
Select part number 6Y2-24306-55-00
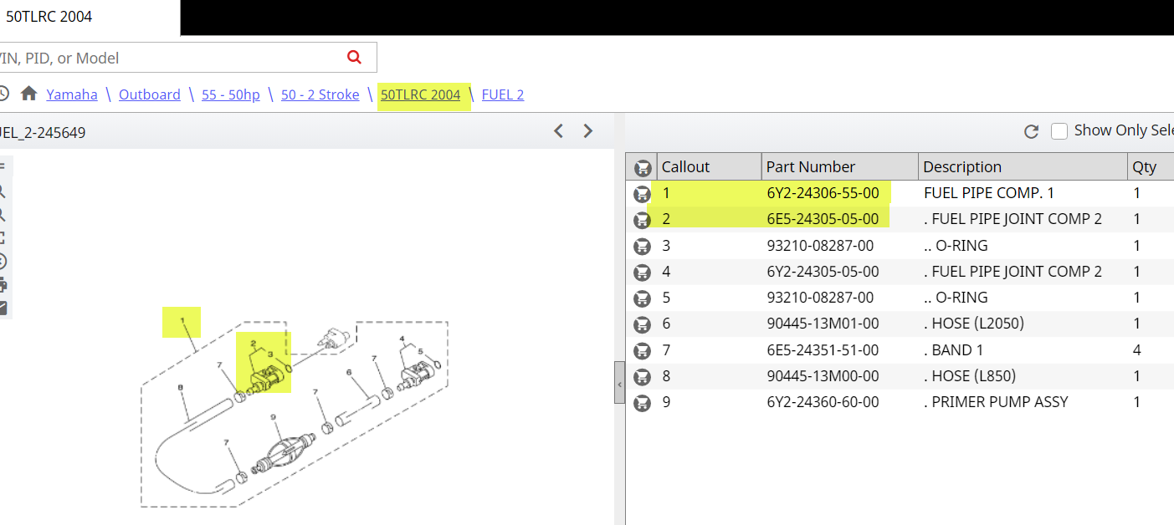pos(823,193)
